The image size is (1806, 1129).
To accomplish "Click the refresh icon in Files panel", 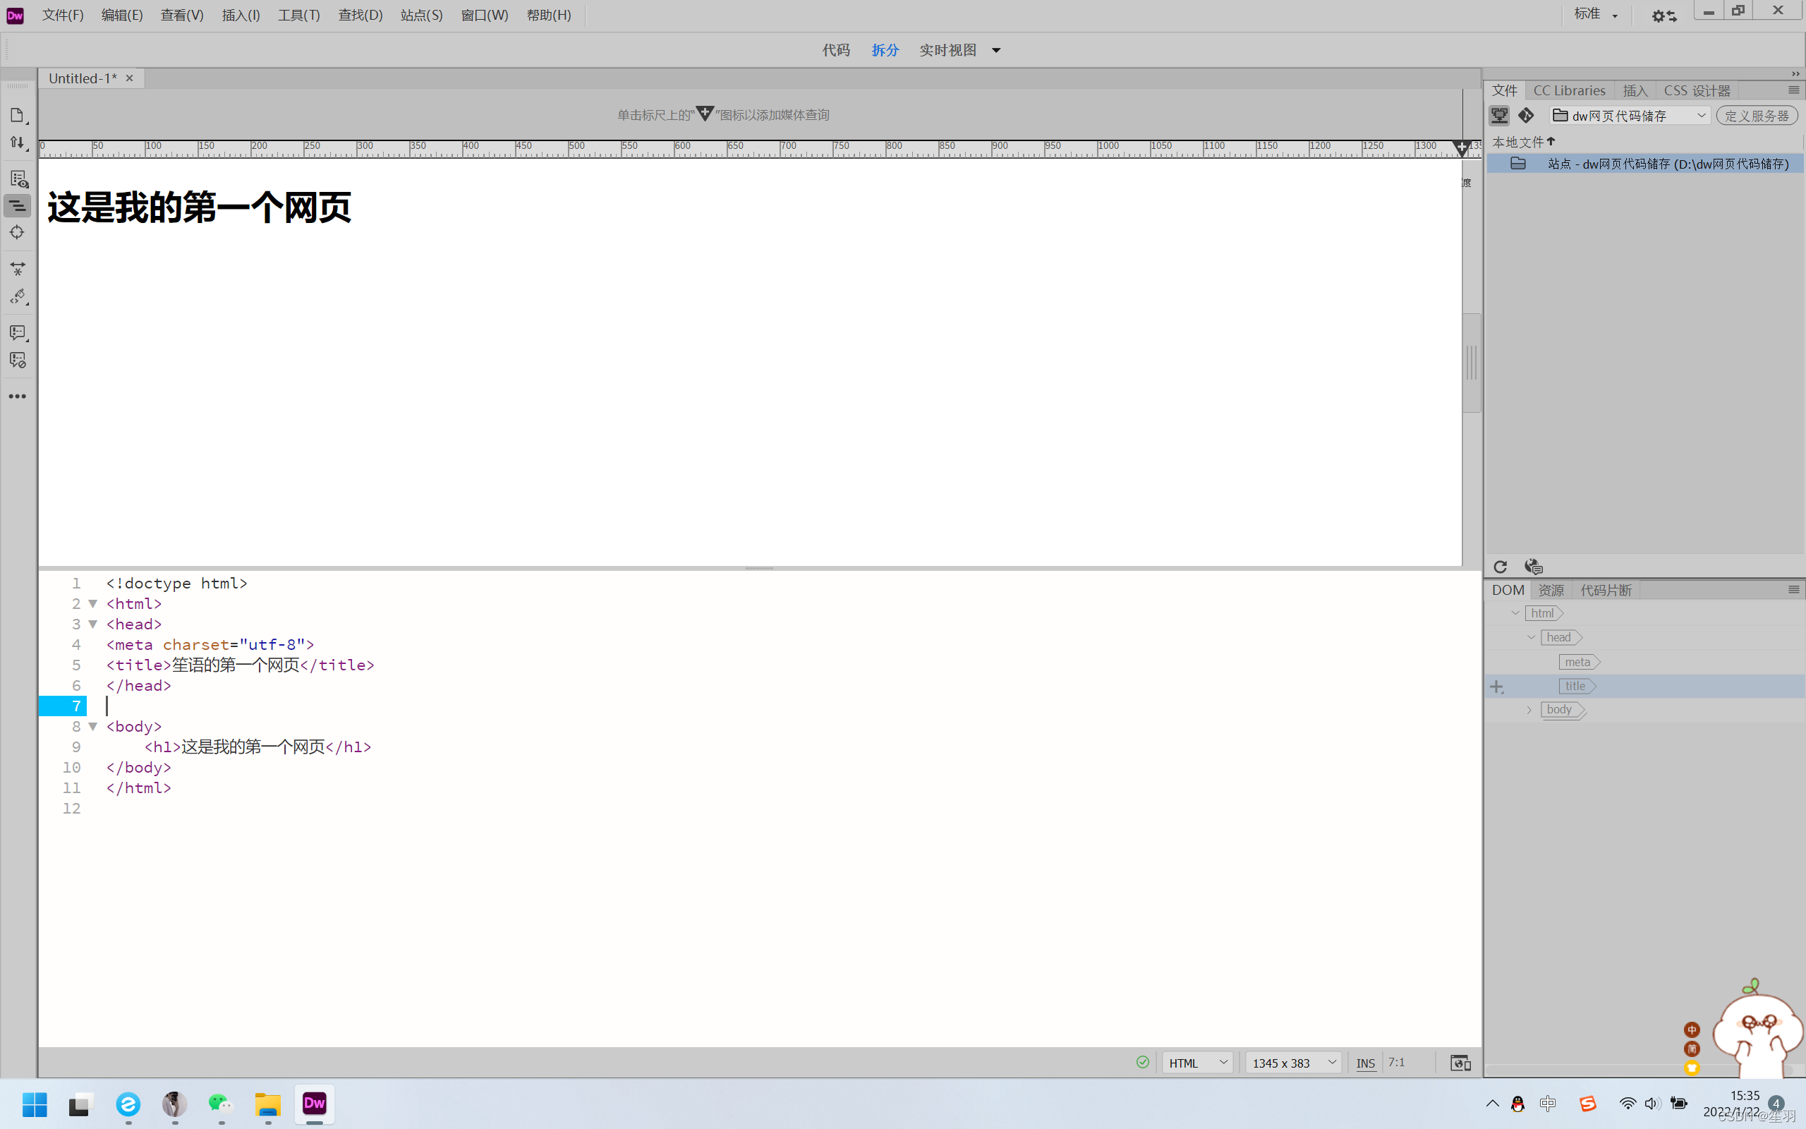I will coord(1500,567).
